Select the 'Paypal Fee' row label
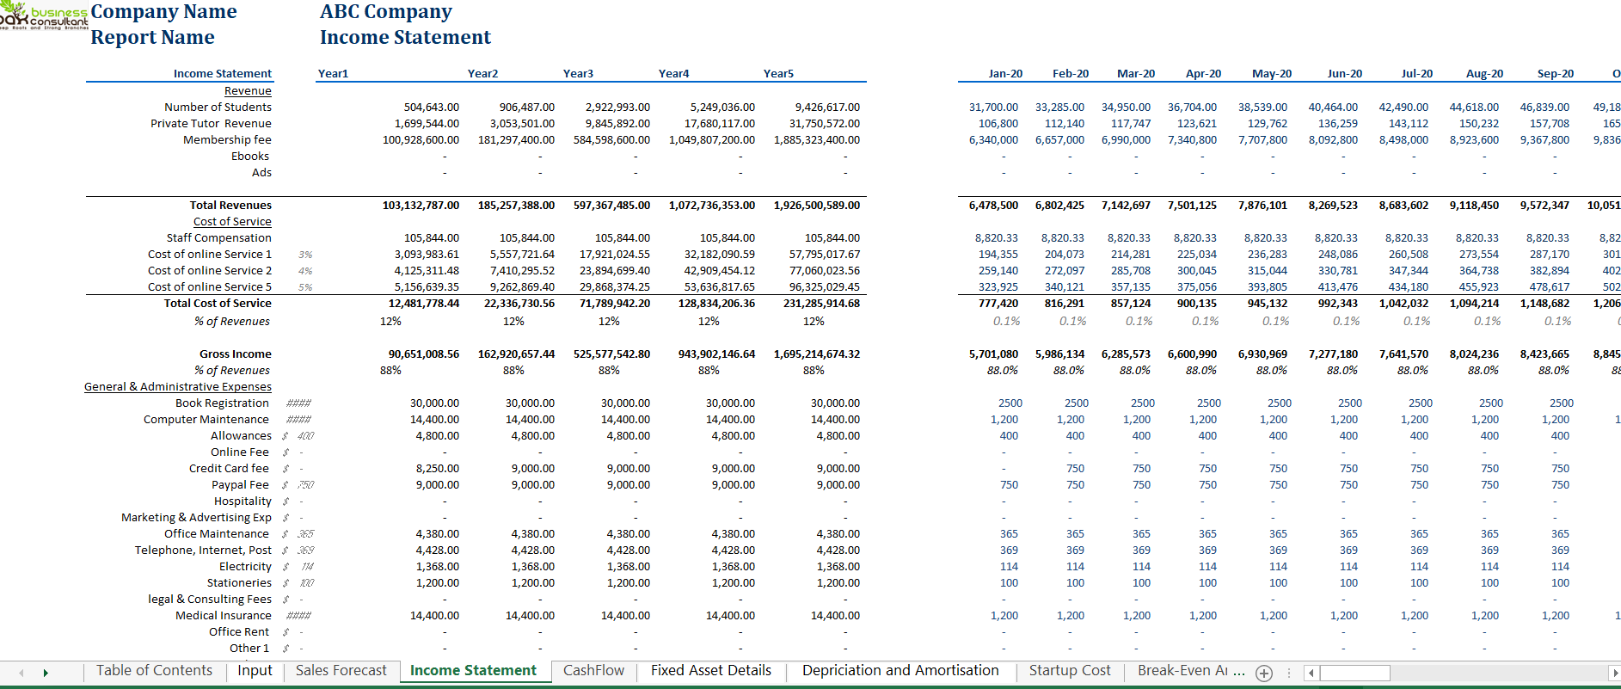The width and height of the screenshot is (1621, 689). [x=240, y=485]
